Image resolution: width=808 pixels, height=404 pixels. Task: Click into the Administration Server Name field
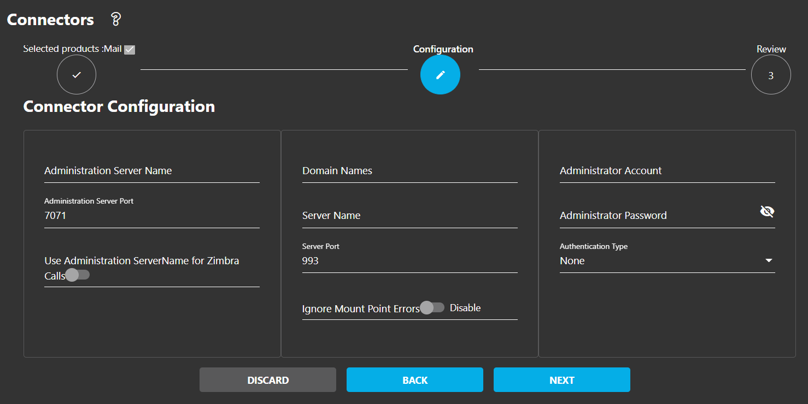151,171
